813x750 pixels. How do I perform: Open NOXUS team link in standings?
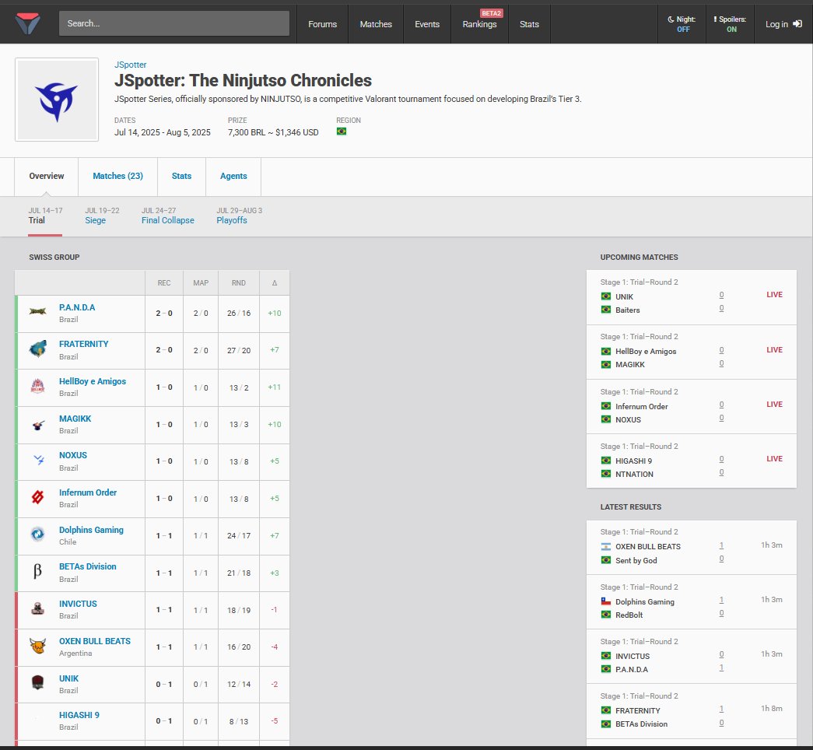tap(73, 455)
